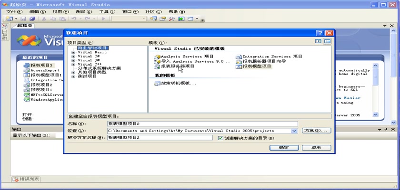Switch to the 错误列表 bottom tab
Viewport: 400px width, 190px height.
26,179
